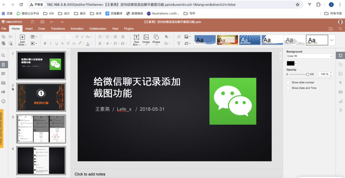Screen dimensions: 345x178
Task: Open font name dropdown
Action: pos(53,37)
